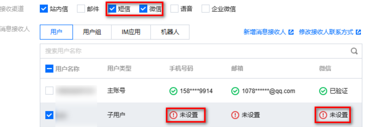The height and width of the screenshot is (127, 368).
Task: Click green check icon beside qq.com email
Action: click(235, 91)
